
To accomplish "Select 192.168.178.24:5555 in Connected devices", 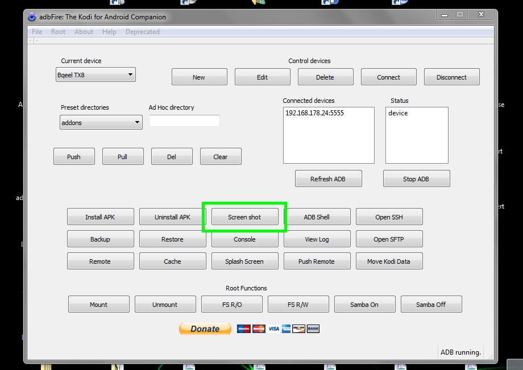I will click(x=314, y=113).
